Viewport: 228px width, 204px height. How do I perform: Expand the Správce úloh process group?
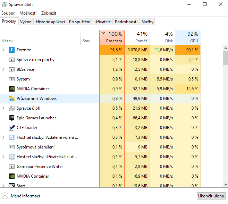coord(3,108)
